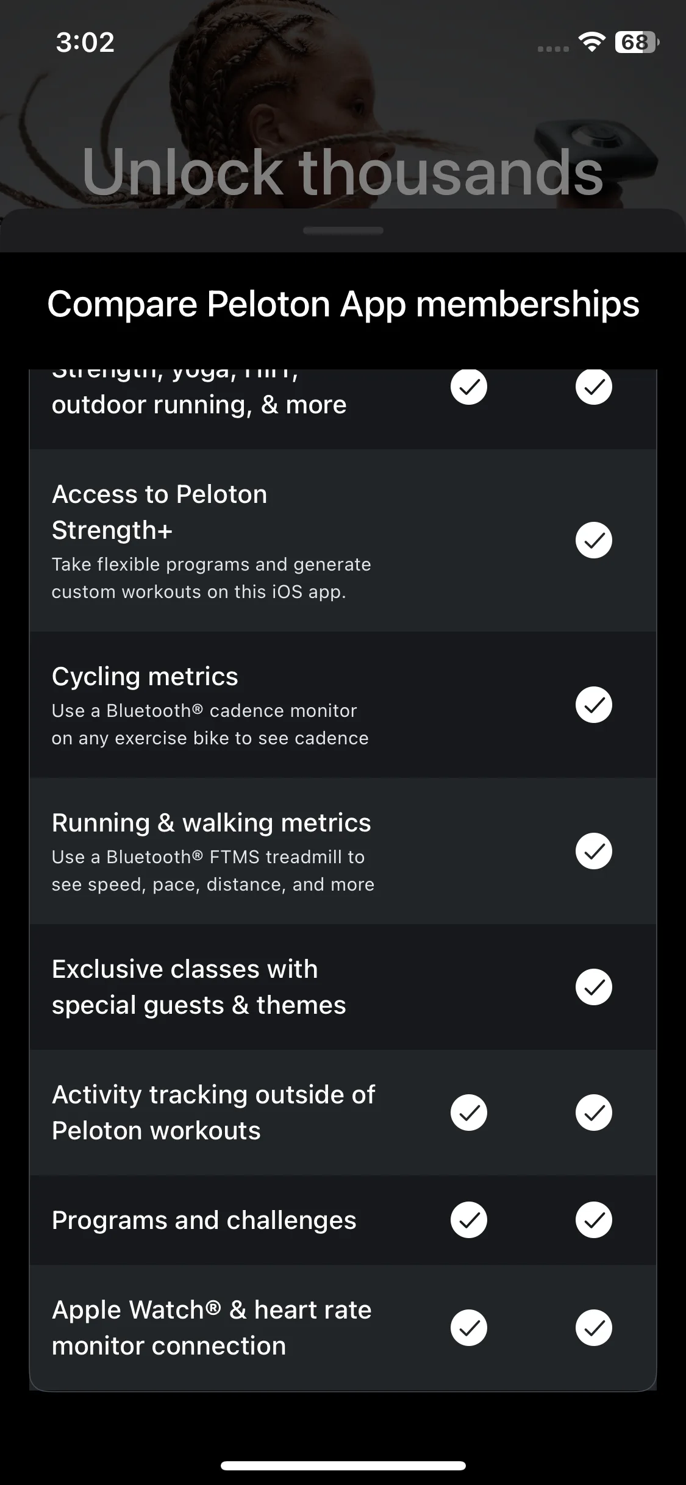
Task: Tap the Cycling metrics checkmark icon
Action: point(593,705)
